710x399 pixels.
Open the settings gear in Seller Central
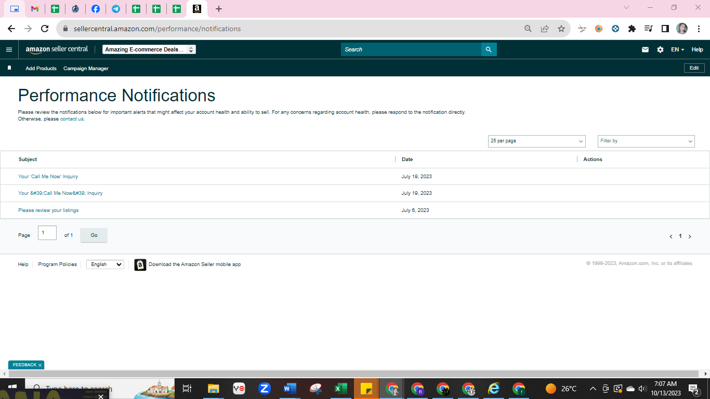tap(660, 50)
